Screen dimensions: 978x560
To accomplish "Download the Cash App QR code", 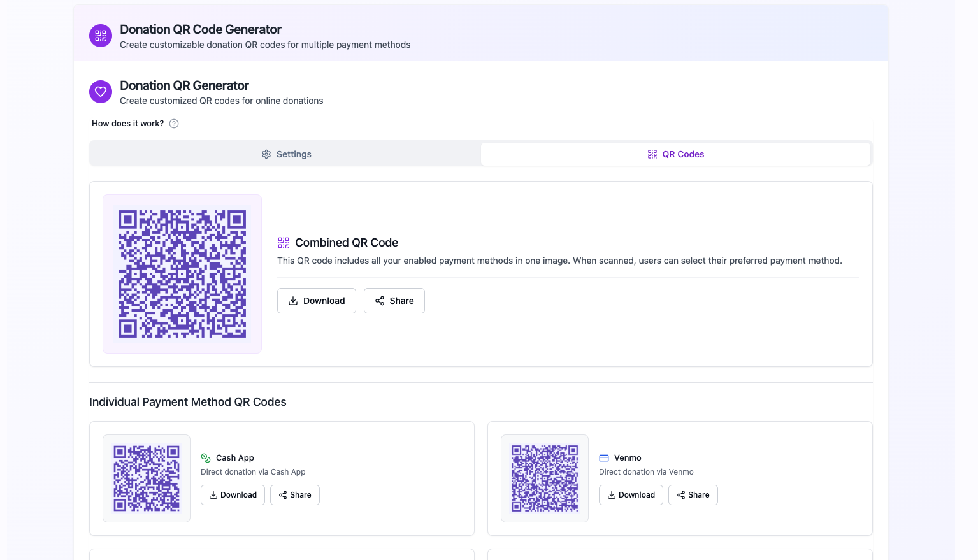I will click(233, 495).
